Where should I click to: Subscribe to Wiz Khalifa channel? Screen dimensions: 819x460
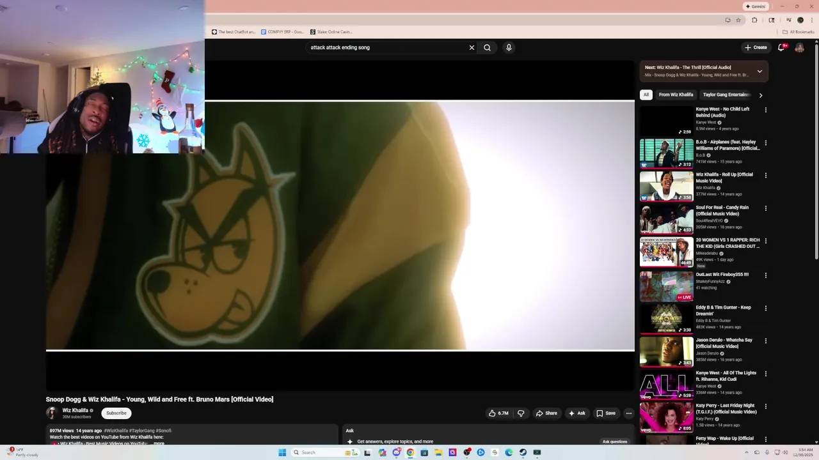[x=116, y=413]
